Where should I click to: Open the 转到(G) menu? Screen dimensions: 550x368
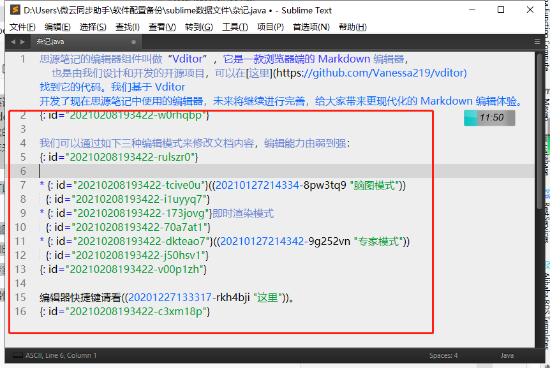(x=199, y=27)
